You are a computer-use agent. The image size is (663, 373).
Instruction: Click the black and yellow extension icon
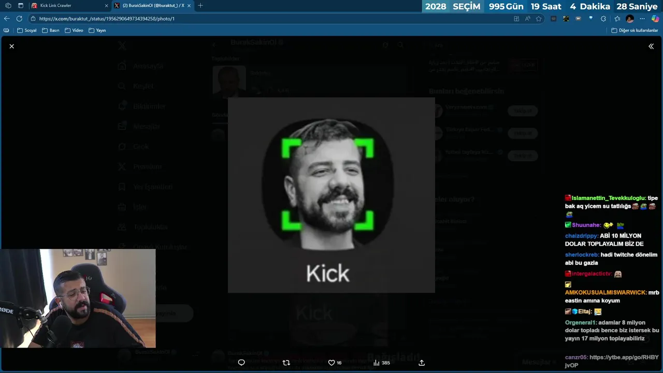[566, 19]
